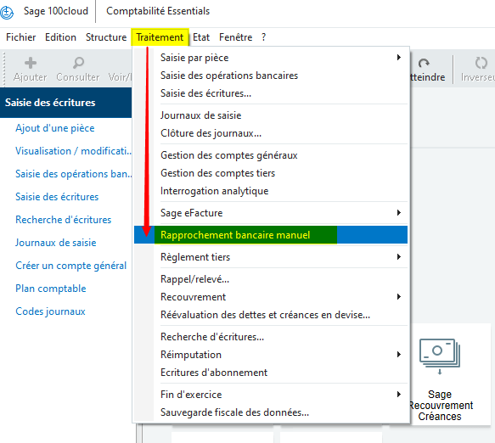Image resolution: width=495 pixels, height=443 pixels.
Task: Select Rappel/relevé... menu entry
Action: tap(271, 279)
